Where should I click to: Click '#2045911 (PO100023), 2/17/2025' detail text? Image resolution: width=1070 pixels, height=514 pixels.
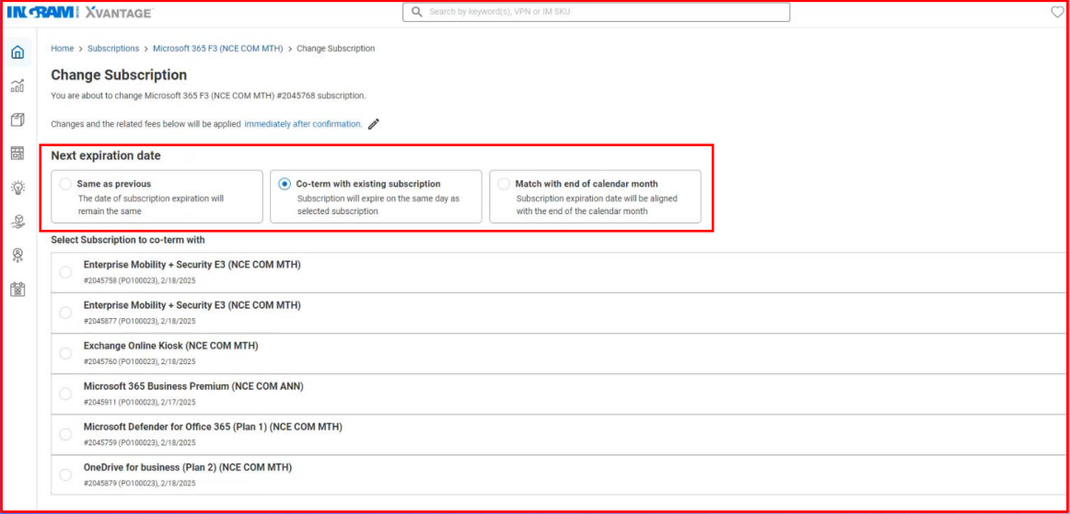tap(140, 402)
